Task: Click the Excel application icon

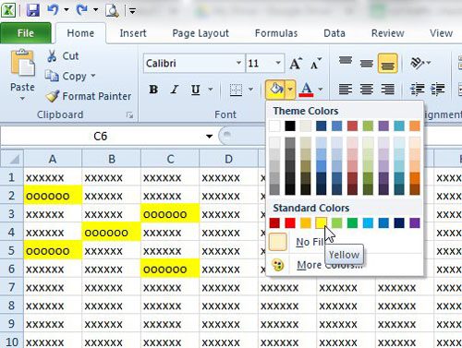Action: (x=8, y=10)
